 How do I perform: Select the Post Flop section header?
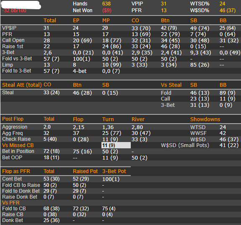point(13,119)
